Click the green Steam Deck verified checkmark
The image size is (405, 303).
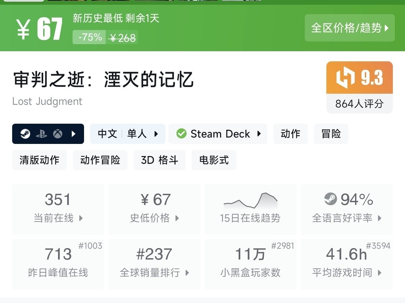tap(181, 134)
